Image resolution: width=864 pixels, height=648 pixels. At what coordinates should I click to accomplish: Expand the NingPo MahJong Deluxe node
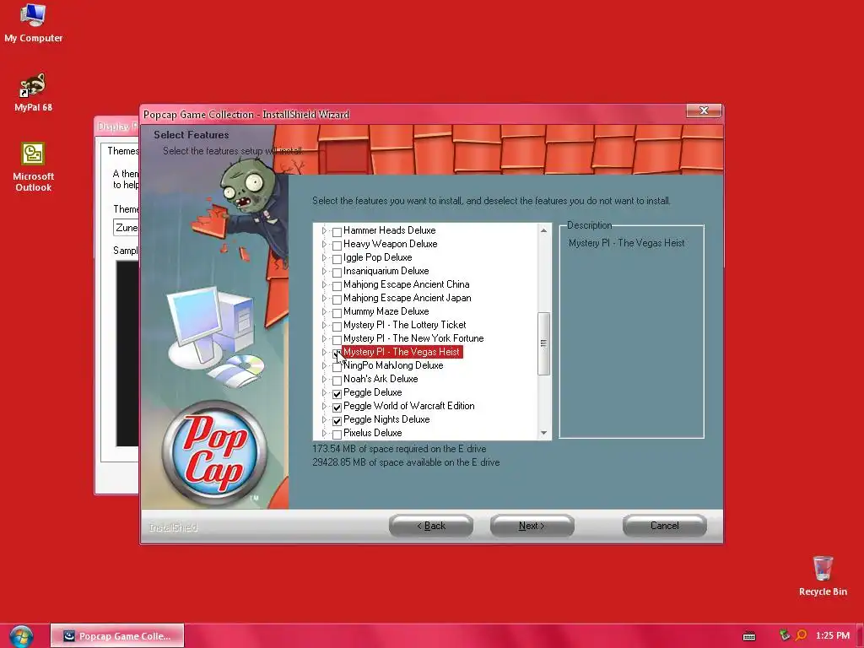[324, 366]
